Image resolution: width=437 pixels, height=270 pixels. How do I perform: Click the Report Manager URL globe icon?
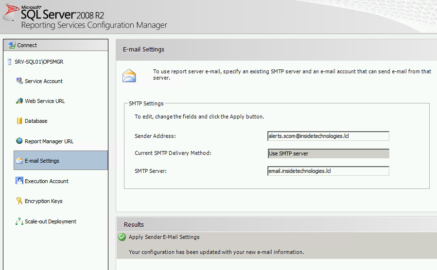(x=19, y=141)
